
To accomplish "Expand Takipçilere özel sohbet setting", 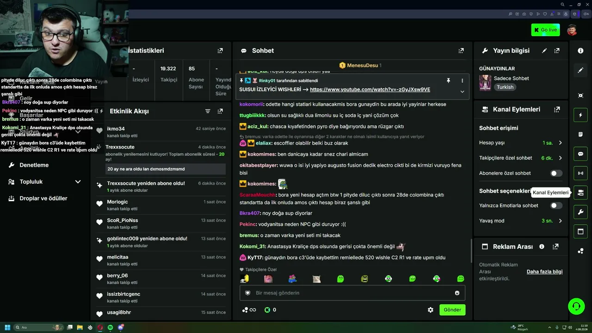I will (x=560, y=158).
